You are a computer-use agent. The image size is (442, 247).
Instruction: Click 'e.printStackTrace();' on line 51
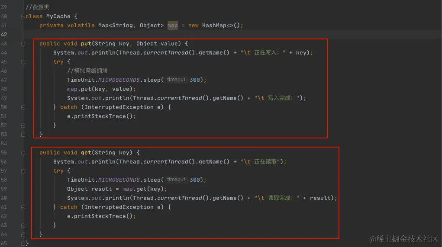coord(101,116)
